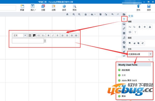Open the 插入 (Insert) dropdown menu
The height and width of the screenshot is (101, 155).
pyautogui.click(x=33, y=7)
